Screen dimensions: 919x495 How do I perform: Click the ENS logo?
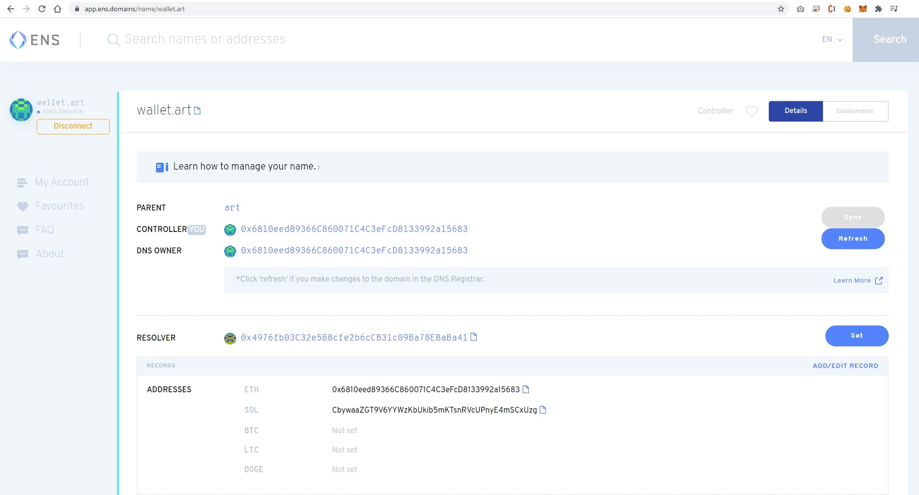35,40
